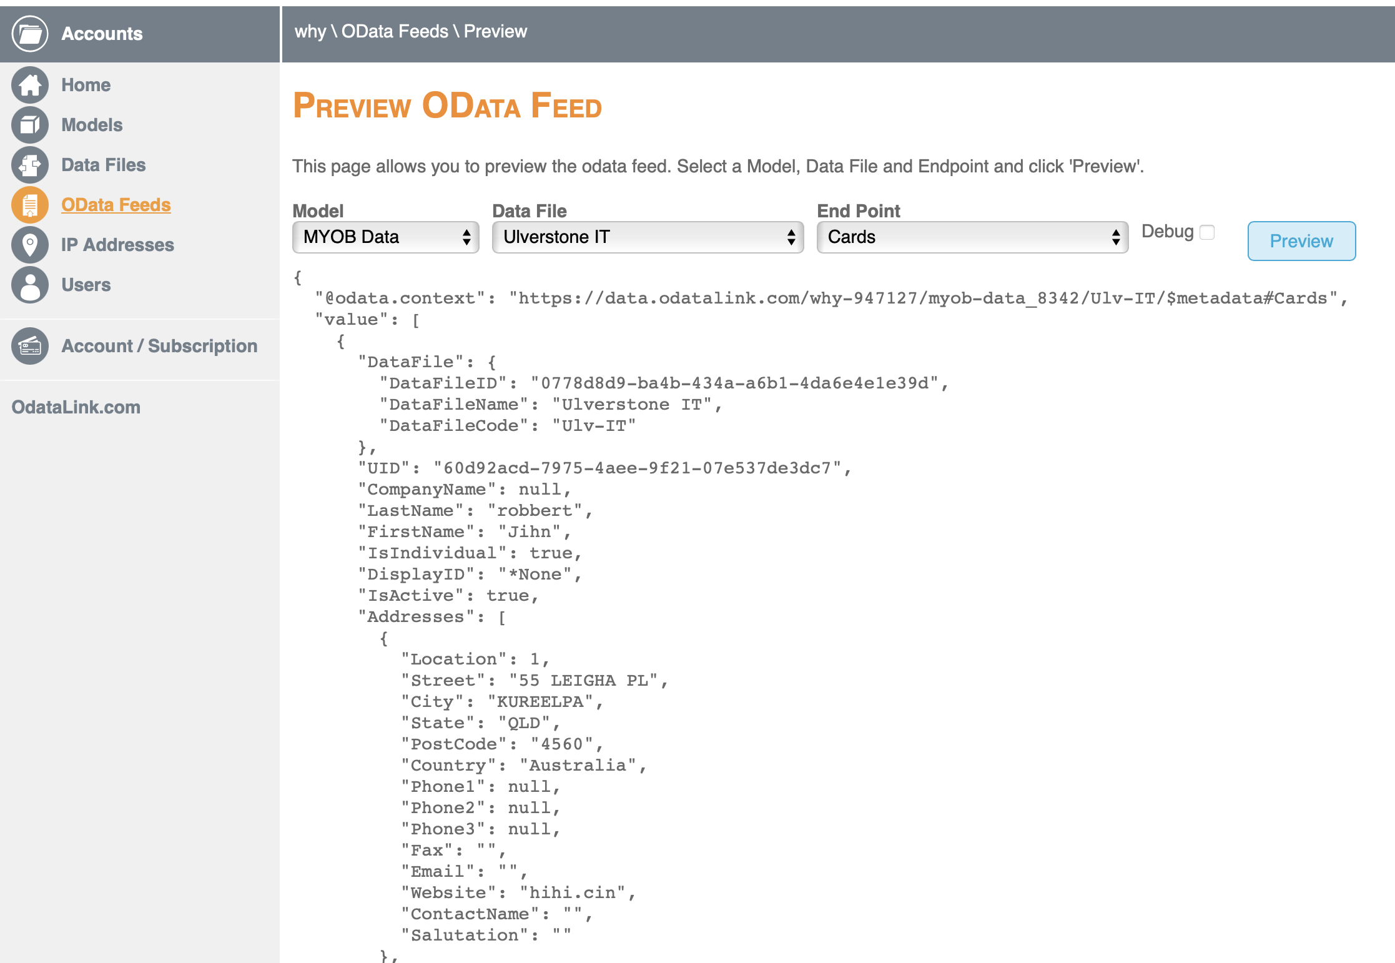Click the "DataFileName": "Ulverstone IT" line

[x=551, y=405]
